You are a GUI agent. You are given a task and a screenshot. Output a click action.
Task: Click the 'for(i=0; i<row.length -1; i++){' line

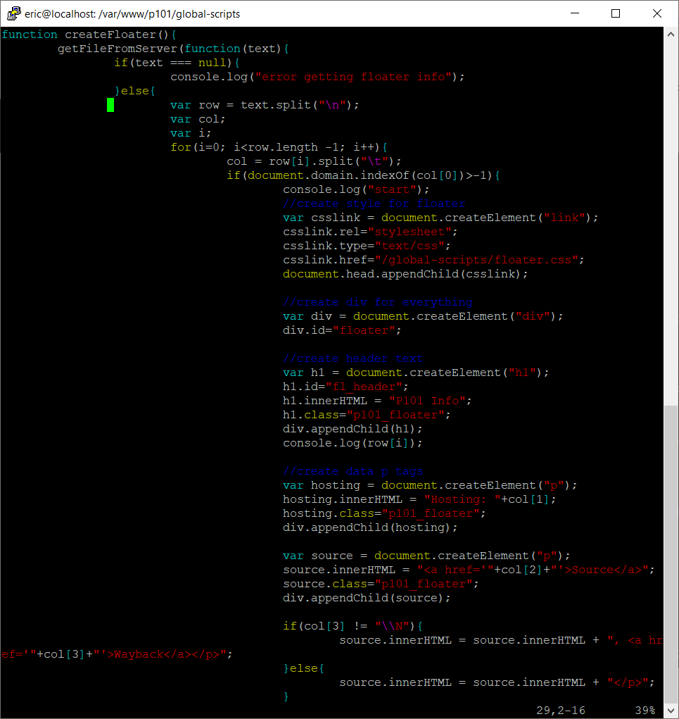pos(279,147)
